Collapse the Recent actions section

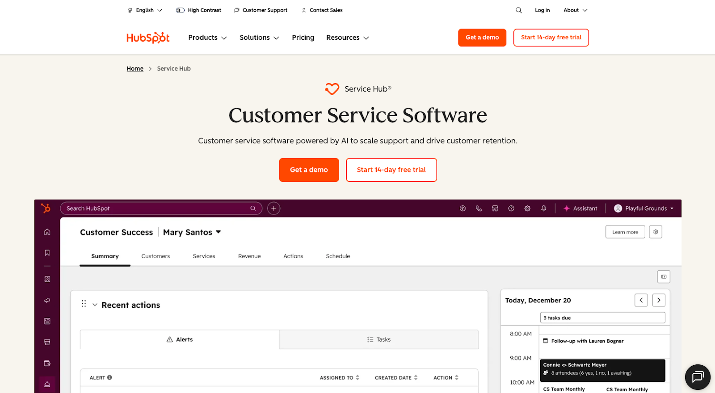(x=95, y=305)
